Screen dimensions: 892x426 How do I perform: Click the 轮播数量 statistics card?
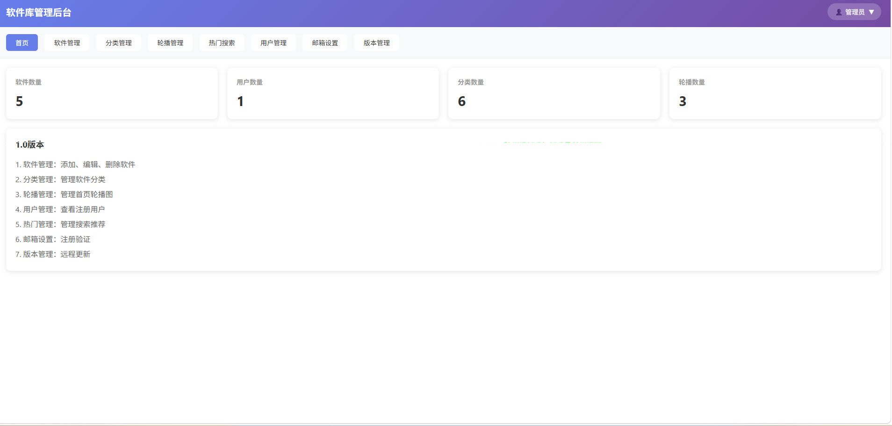775,93
